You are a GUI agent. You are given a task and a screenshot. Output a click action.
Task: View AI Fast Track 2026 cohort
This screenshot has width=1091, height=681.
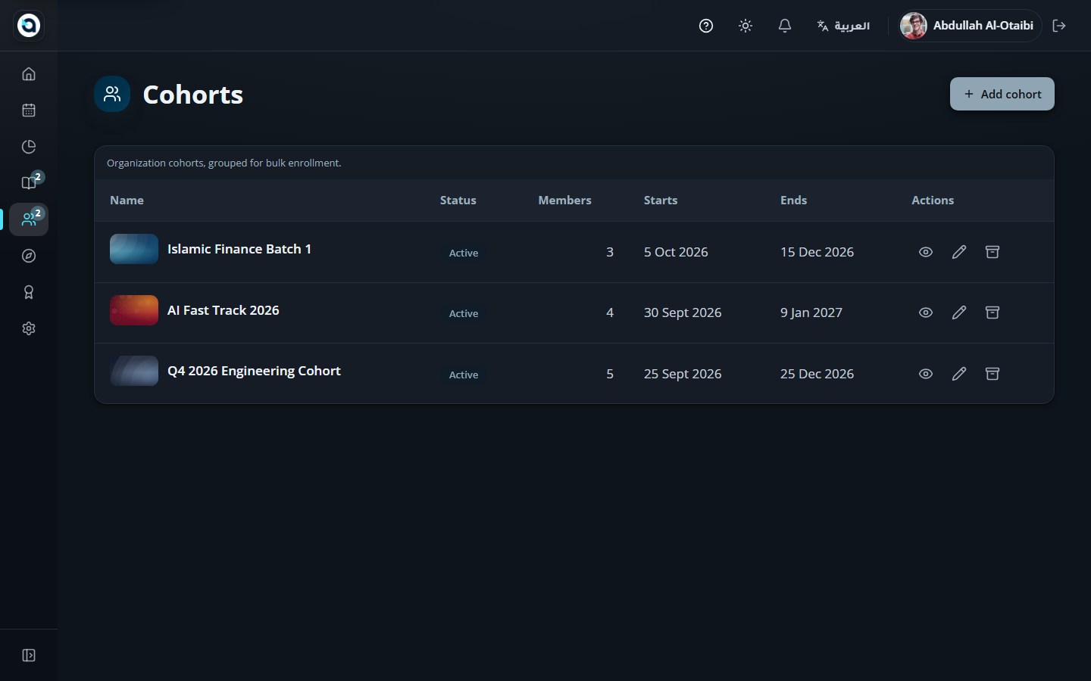pyautogui.click(x=926, y=313)
